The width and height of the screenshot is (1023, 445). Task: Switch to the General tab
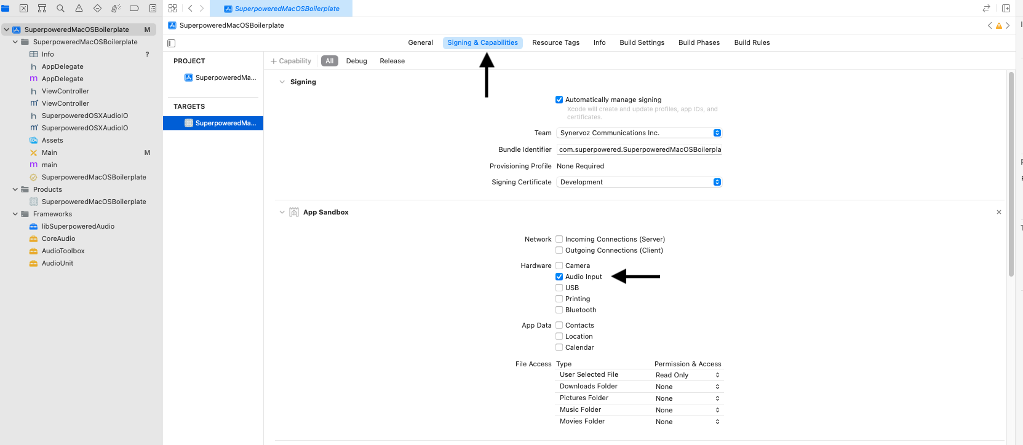point(421,42)
